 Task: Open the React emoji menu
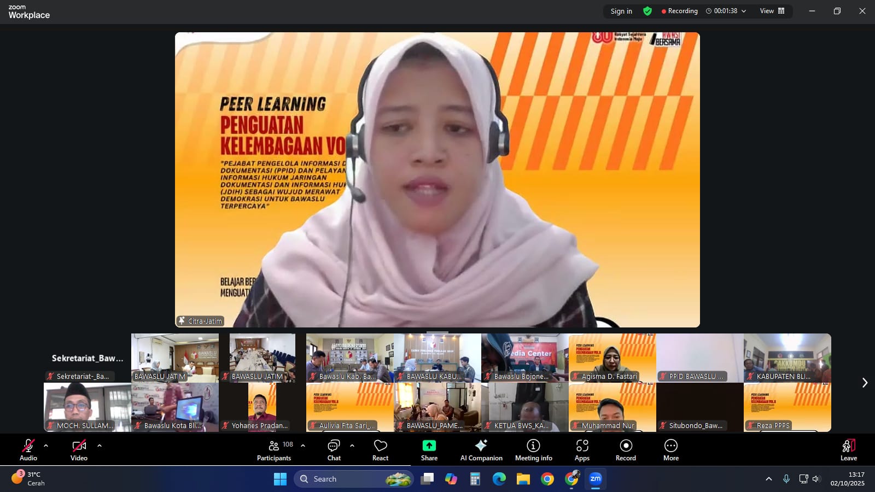coord(380,450)
